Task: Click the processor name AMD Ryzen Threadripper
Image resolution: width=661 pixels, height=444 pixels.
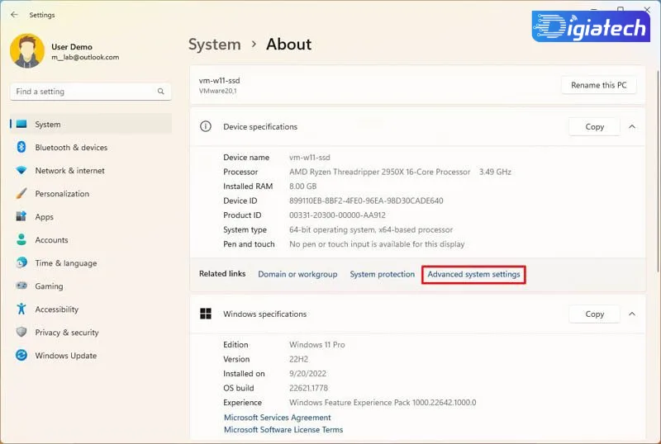Action: (379, 172)
